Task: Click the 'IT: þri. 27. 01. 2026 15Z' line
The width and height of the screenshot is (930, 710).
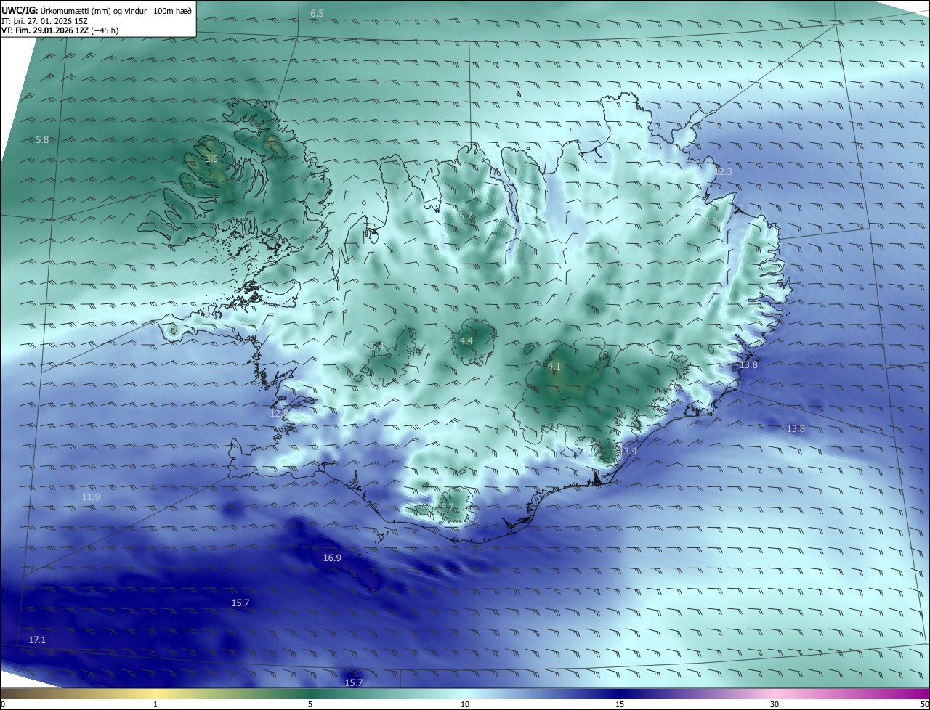Action: (45, 21)
